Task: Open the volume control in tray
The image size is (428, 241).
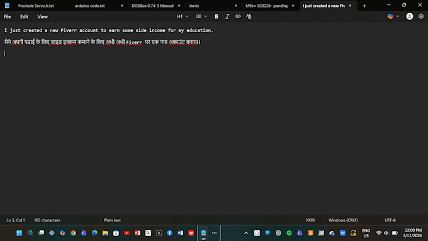Action: pyautogui.click(x=386, y=233)
